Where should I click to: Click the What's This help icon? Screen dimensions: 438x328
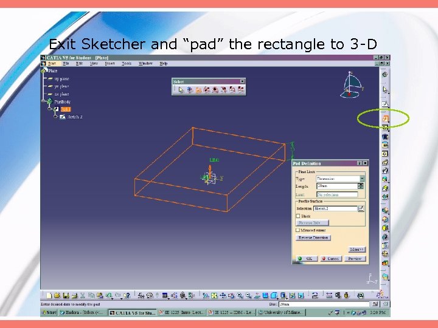(x=127, y=295)
